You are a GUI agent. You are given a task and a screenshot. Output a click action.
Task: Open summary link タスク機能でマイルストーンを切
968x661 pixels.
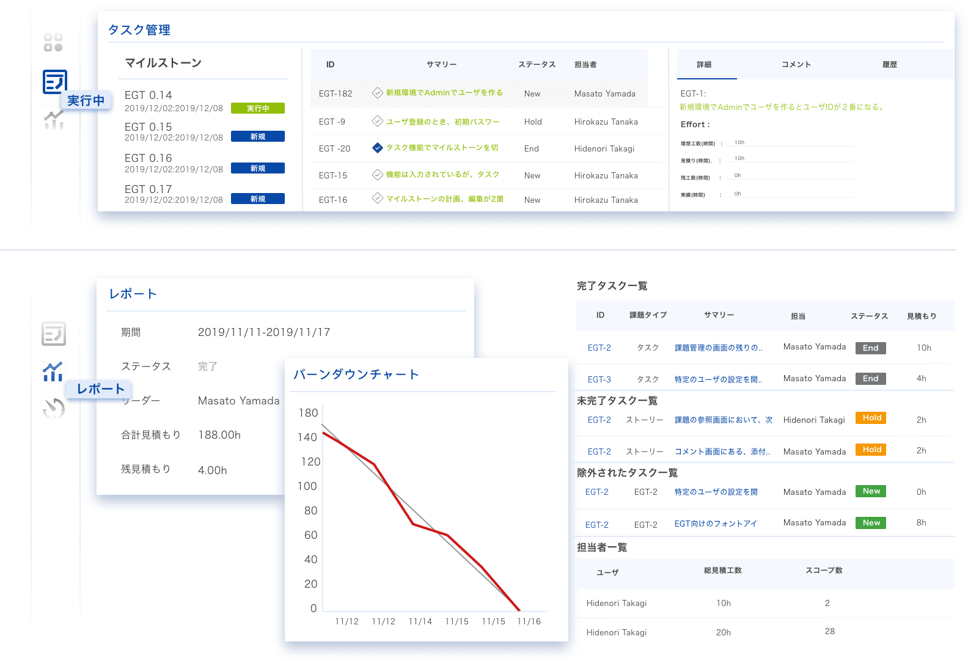pyautogui.click(x=442, y=148)
